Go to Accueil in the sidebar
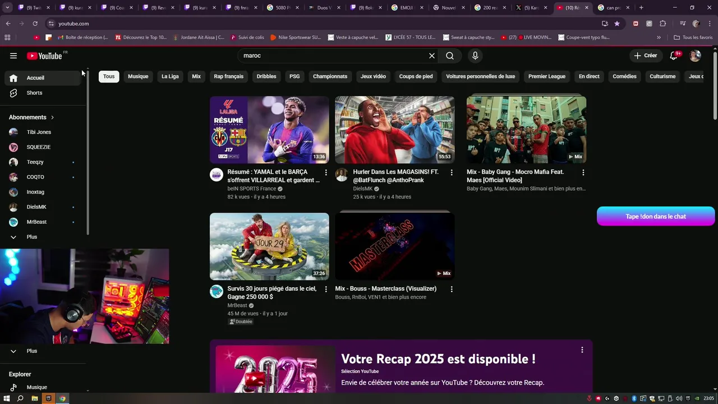The height and width of the screenshot is (404, 718). coord(43,78)
